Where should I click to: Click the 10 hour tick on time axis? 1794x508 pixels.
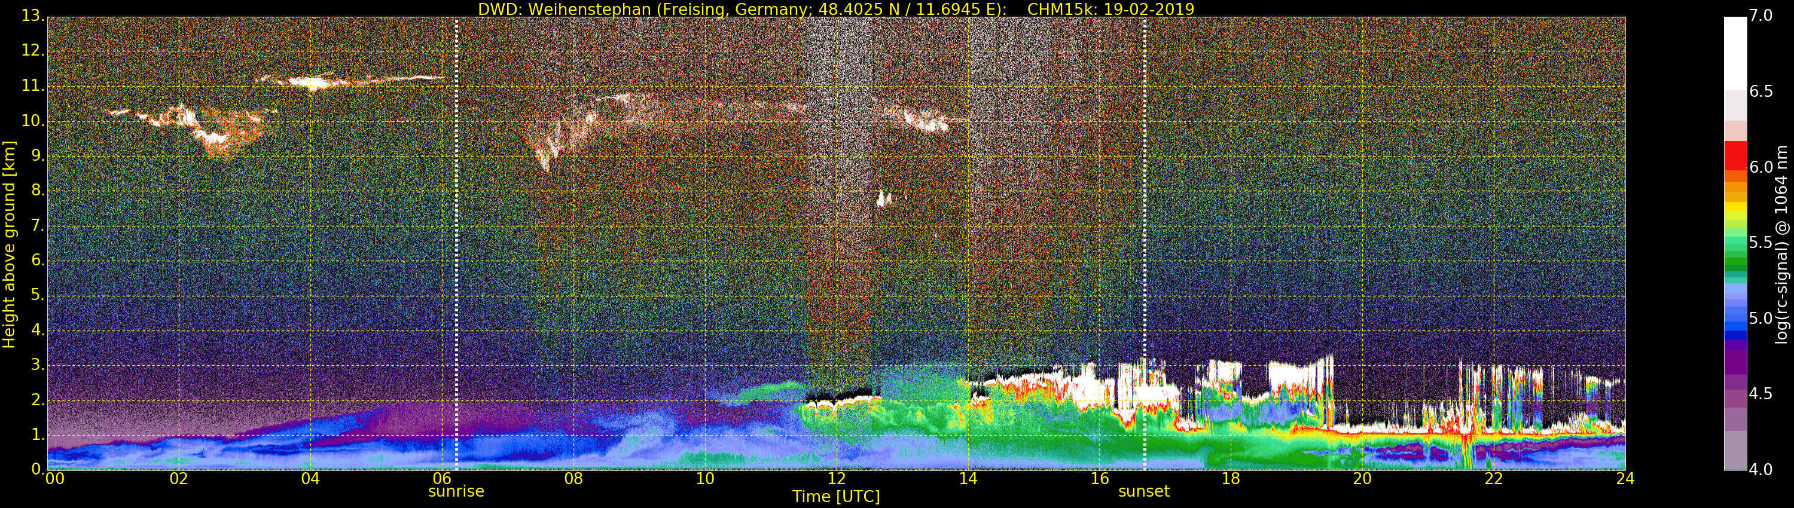(x=705, y=479)
